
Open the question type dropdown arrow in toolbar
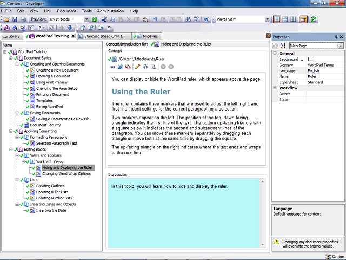tap(44, 28)
